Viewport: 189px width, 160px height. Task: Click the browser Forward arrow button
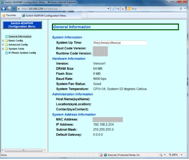(10, 9)
